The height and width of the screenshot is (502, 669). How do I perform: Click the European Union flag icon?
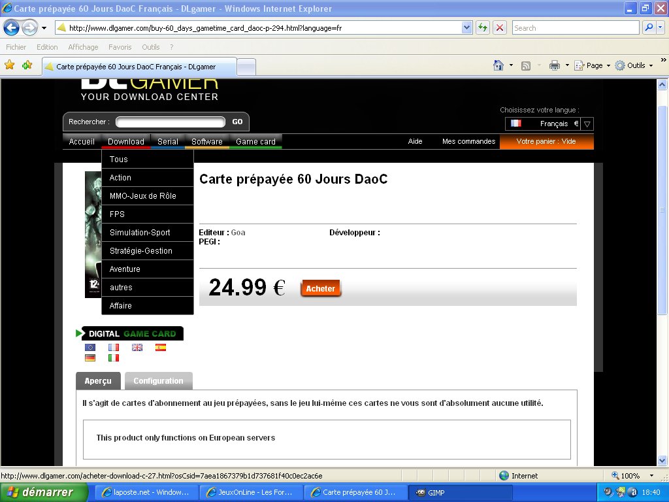pyautogui.click(x=90, y=348)
